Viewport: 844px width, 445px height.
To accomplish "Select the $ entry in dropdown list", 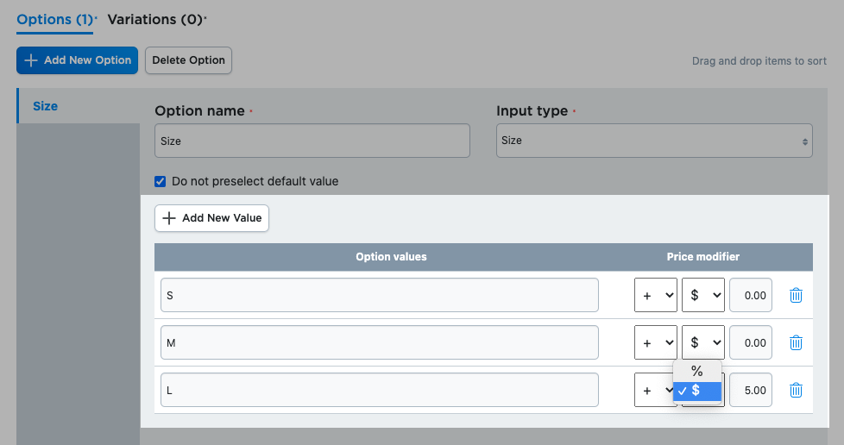I will [697, 391].
